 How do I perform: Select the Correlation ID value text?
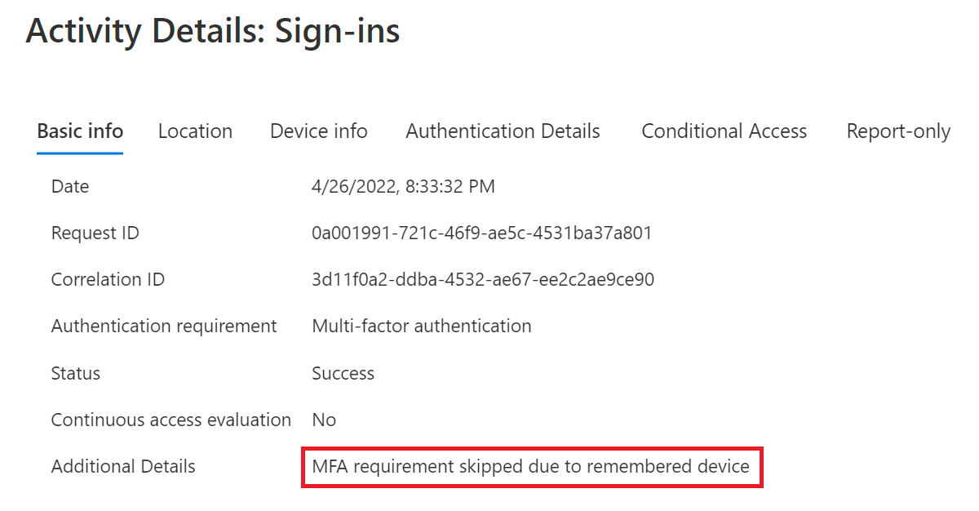[x=483, y=280]
